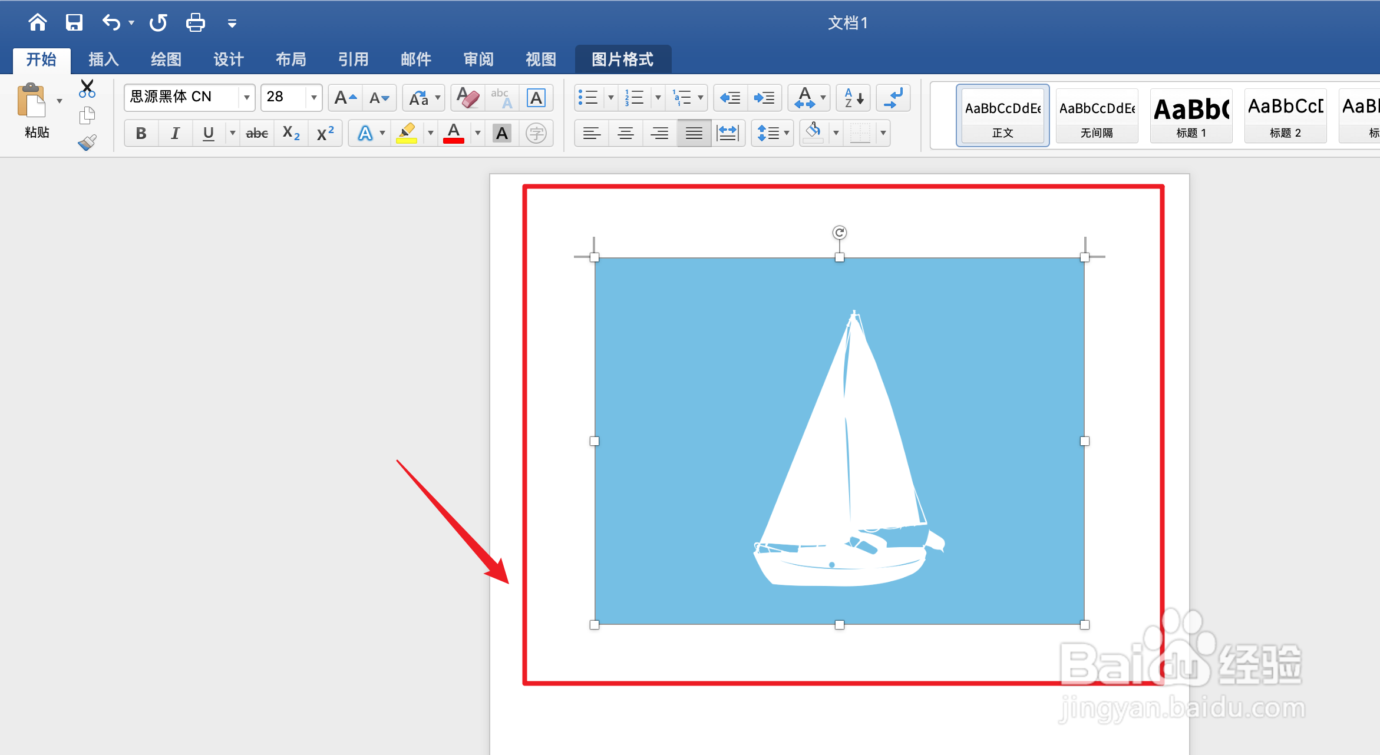Click the Clear Formatting eraser icon

click(467, 98)
